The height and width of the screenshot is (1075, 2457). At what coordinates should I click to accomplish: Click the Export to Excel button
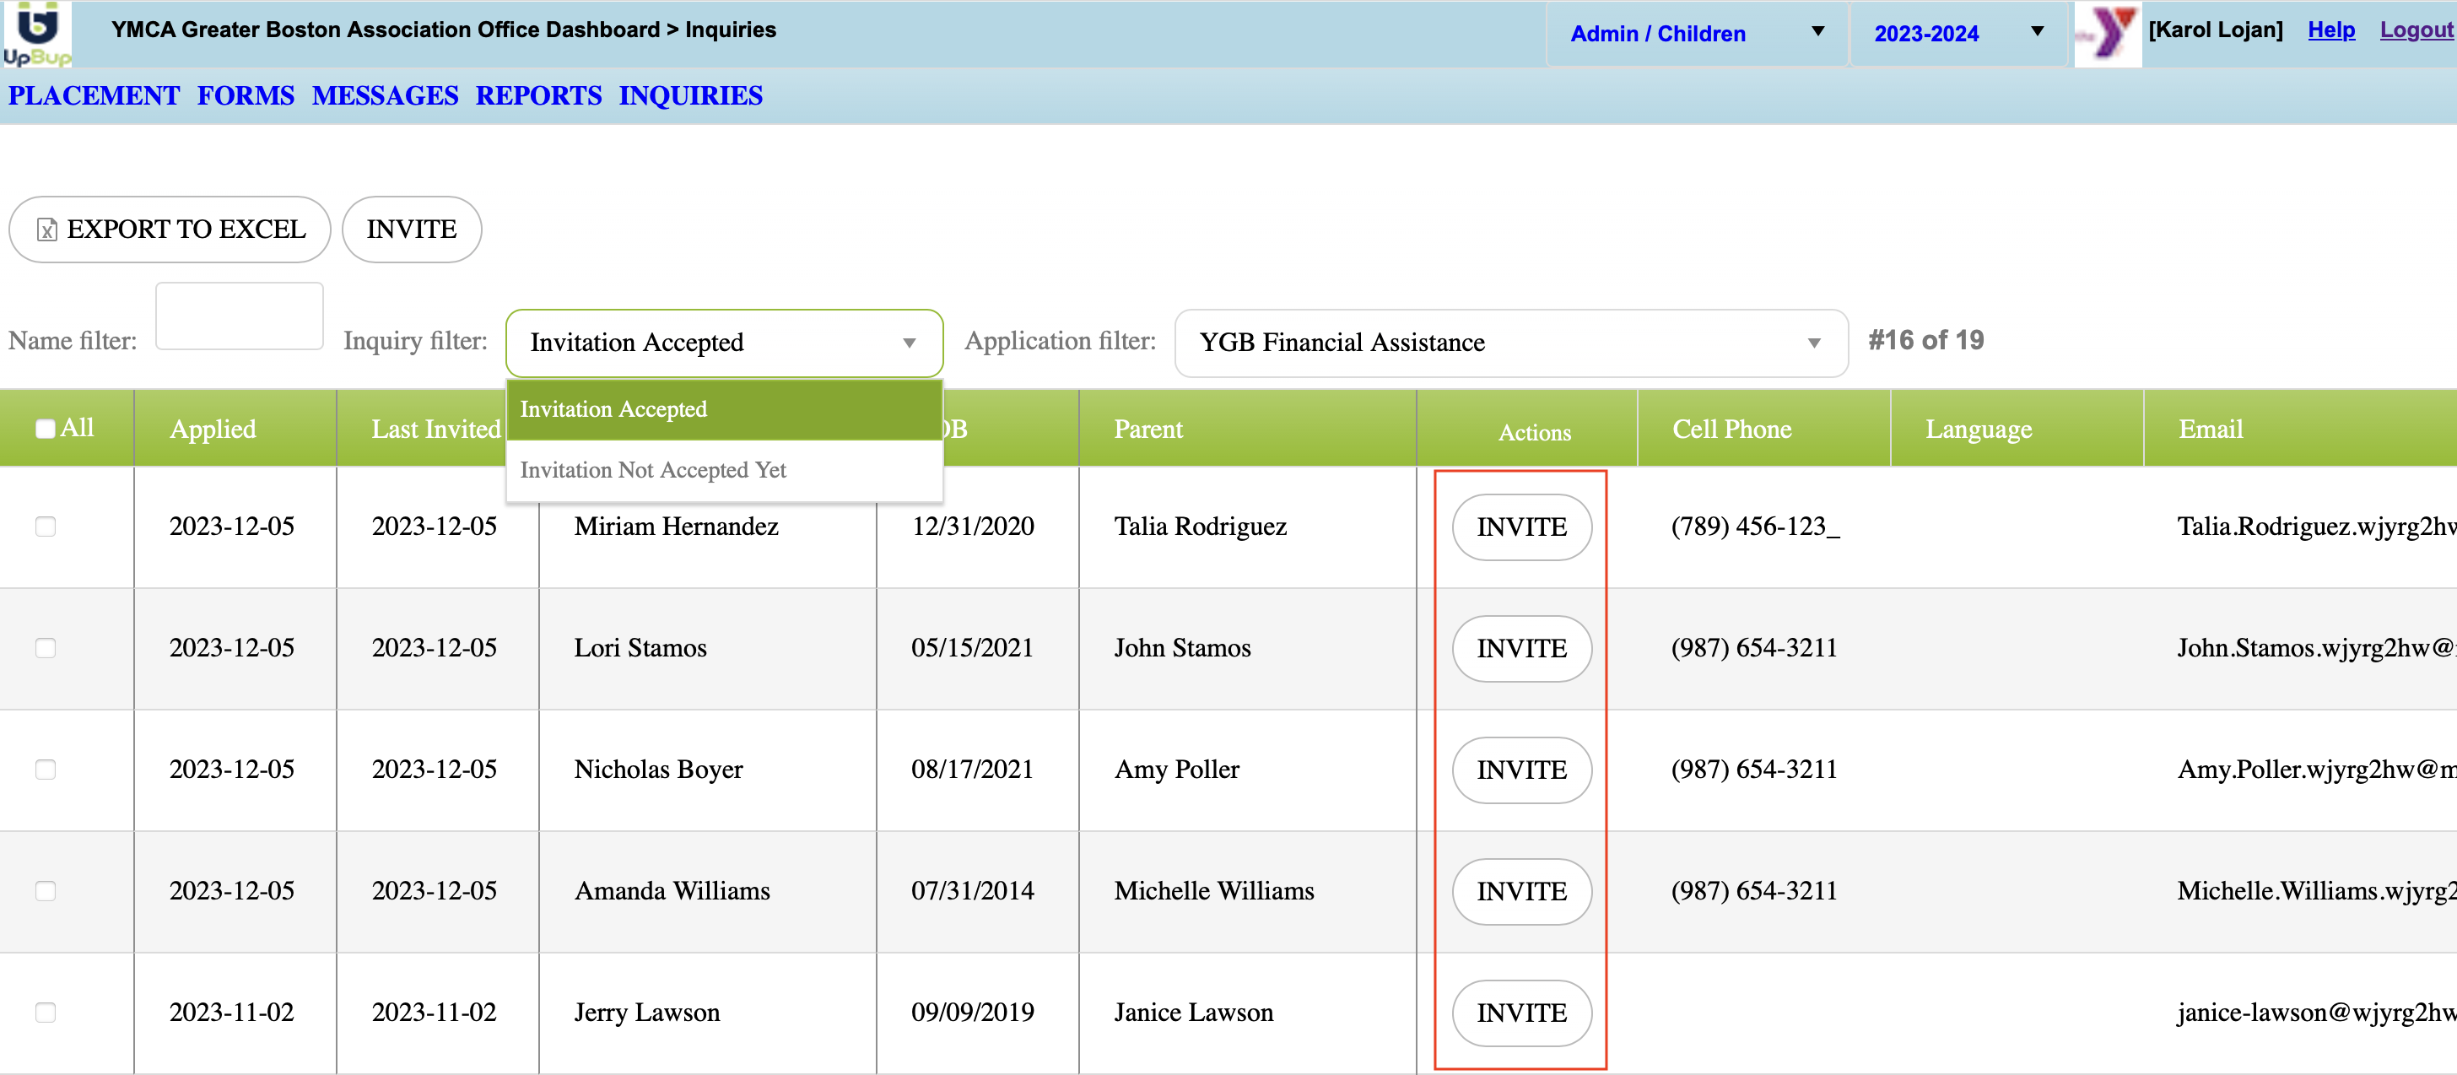[170, 229]
